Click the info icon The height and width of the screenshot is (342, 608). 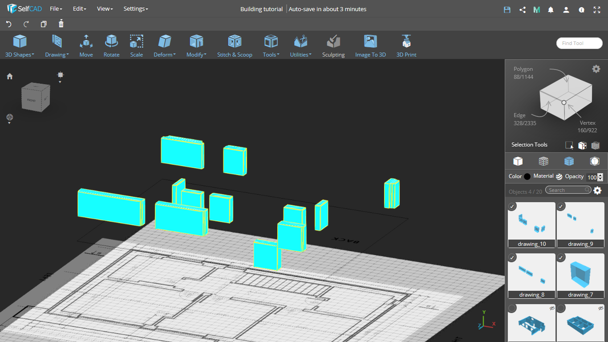[581, 9]
